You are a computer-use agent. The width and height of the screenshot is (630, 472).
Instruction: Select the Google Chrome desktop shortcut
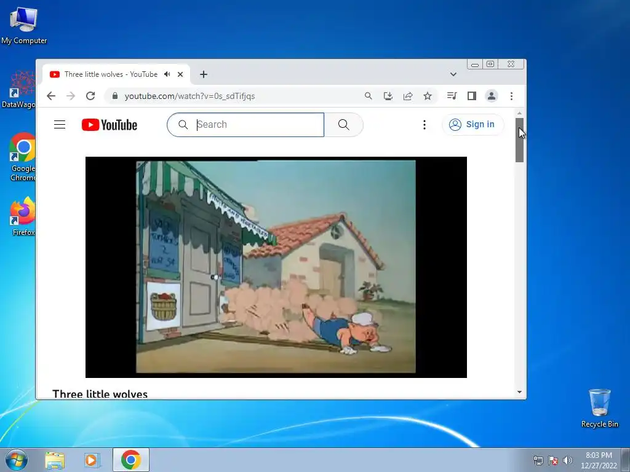coord(23,157)
